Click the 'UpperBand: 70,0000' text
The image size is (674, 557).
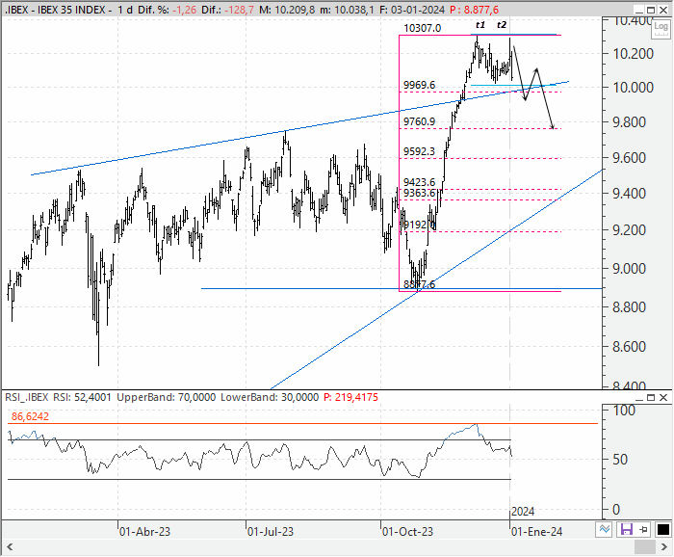coord(166,397)
